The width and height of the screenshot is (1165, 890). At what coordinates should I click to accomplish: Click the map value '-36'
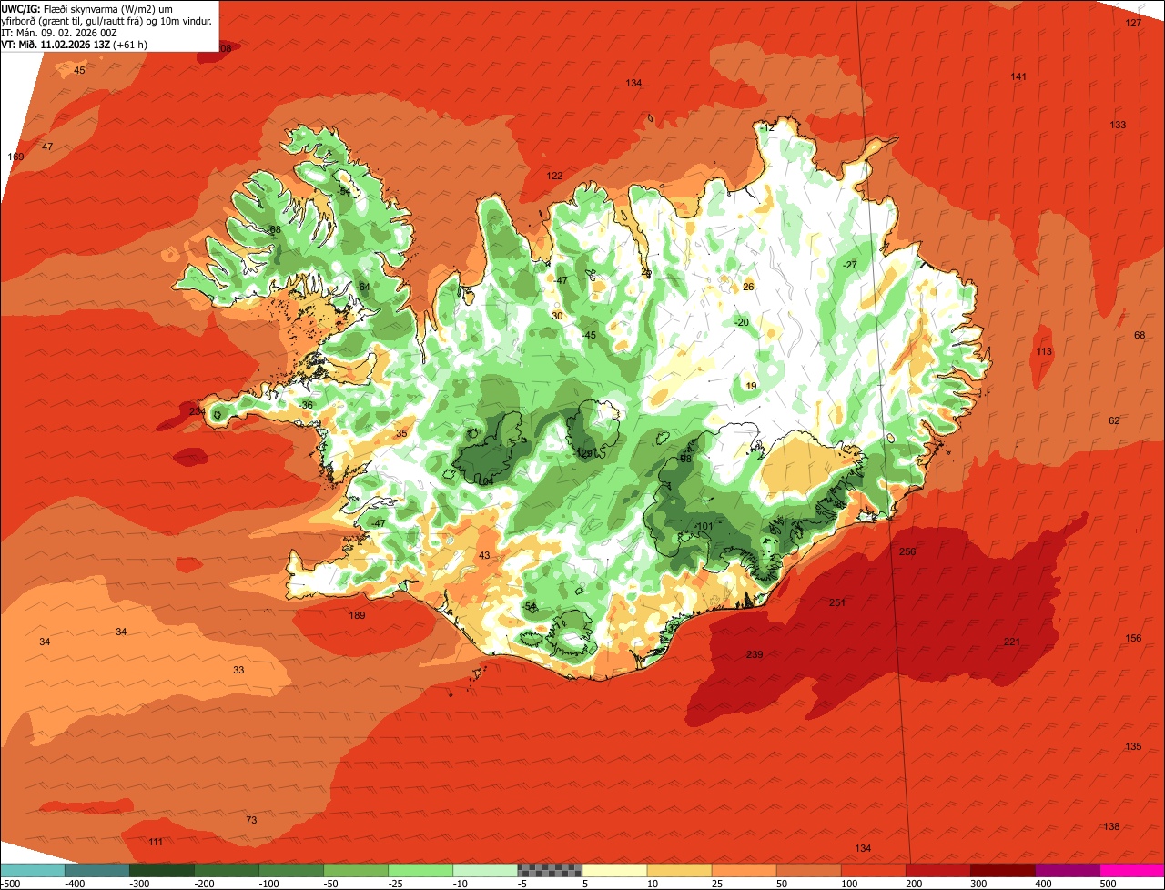[305, 406]
